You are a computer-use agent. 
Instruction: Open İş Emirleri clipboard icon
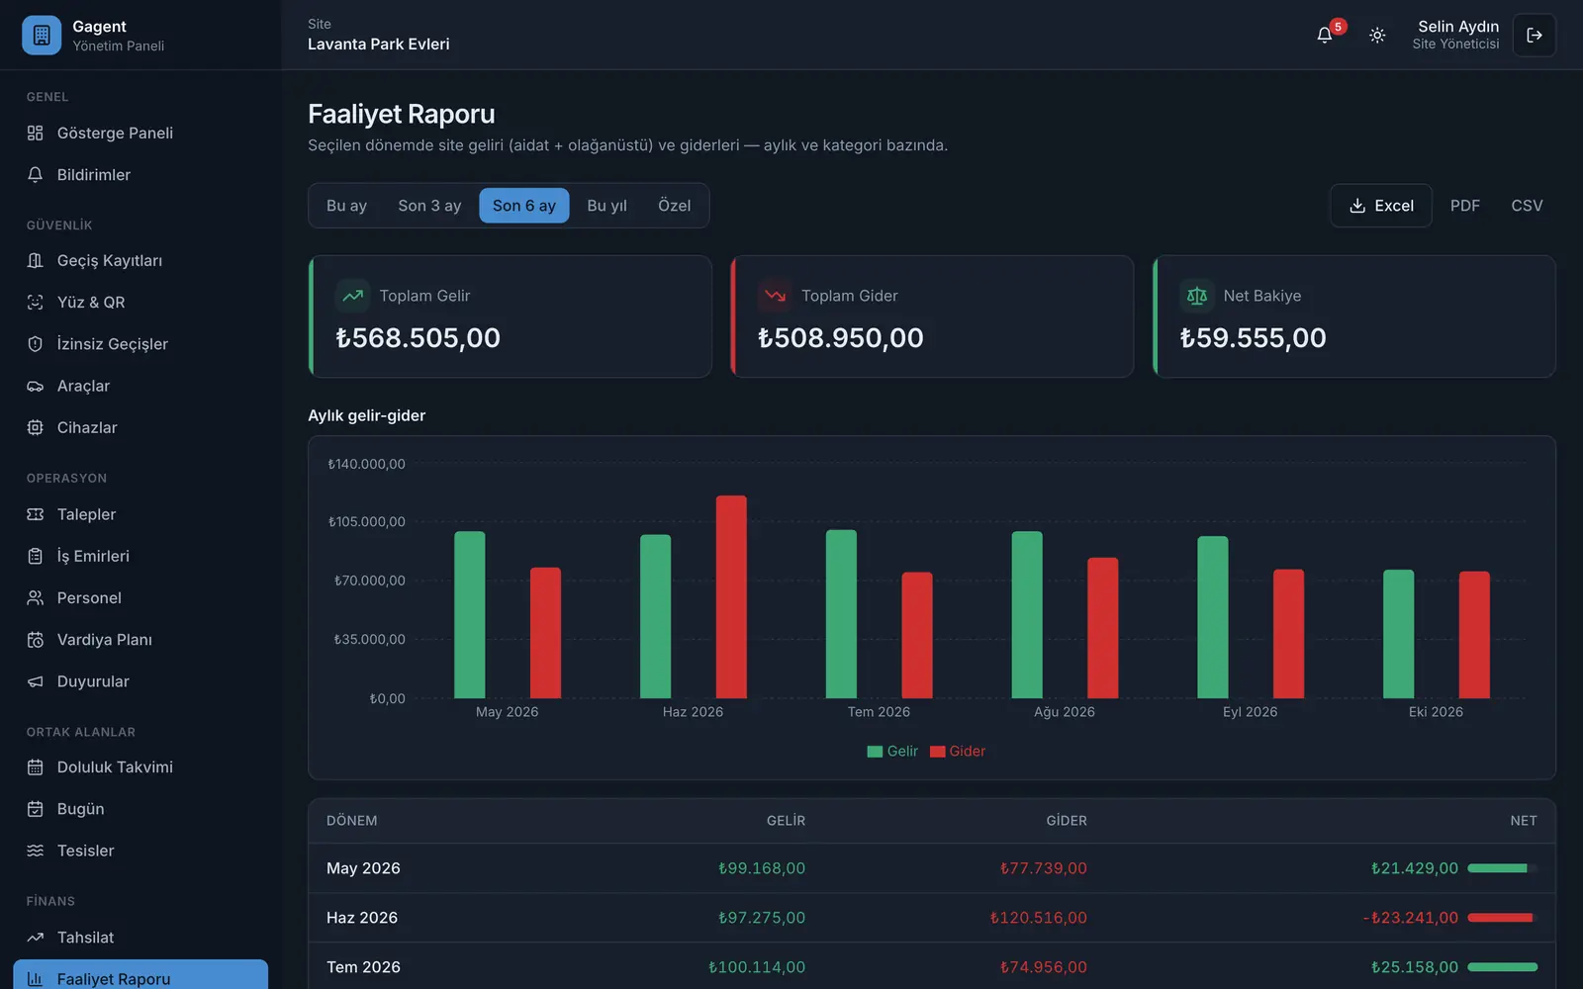[x=36, y=556]
